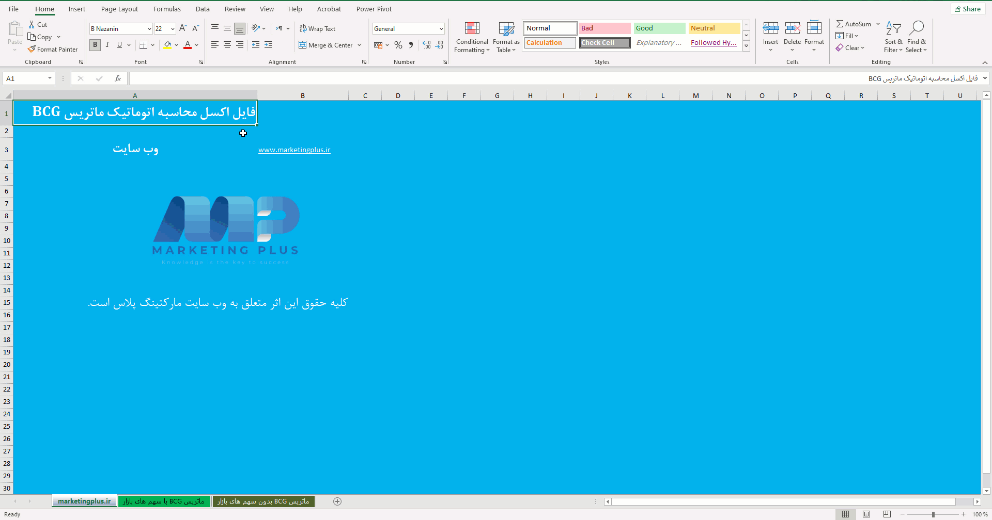Expand the Merge & Center dropdown arrow
This screenshot has width=992, height=520.
point(359,45)
